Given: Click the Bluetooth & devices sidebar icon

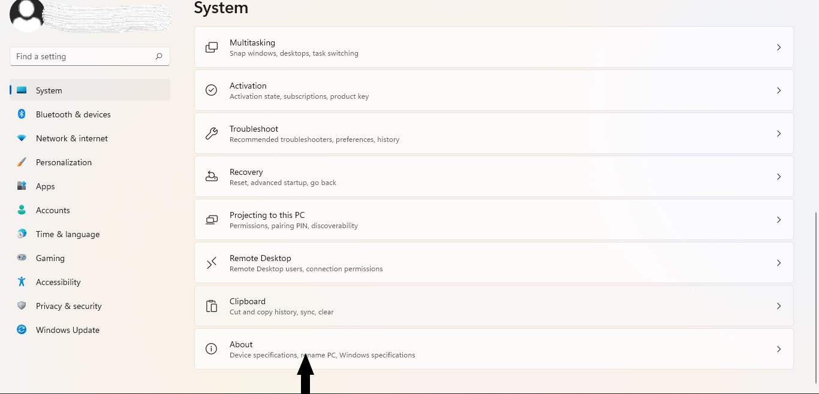Looking at the screenshot, I should (x=22, y=114).
